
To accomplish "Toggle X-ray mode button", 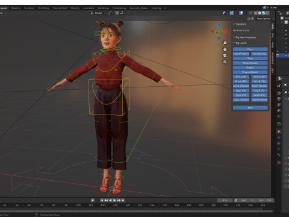I will (250, 13).
